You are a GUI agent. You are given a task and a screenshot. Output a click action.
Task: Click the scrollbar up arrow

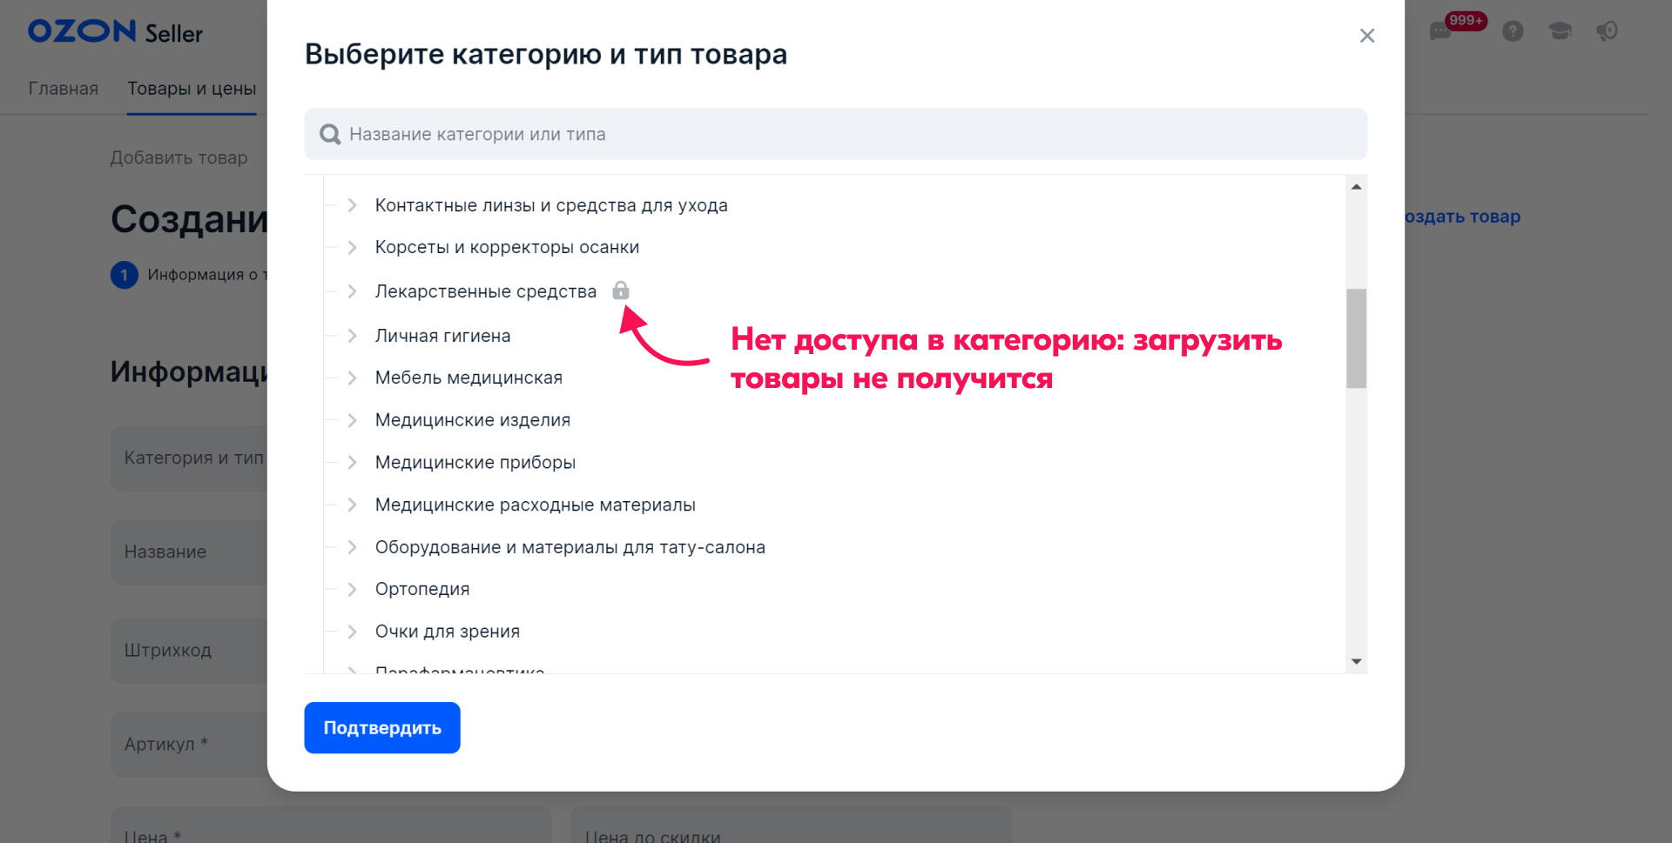click(1356, 186)
